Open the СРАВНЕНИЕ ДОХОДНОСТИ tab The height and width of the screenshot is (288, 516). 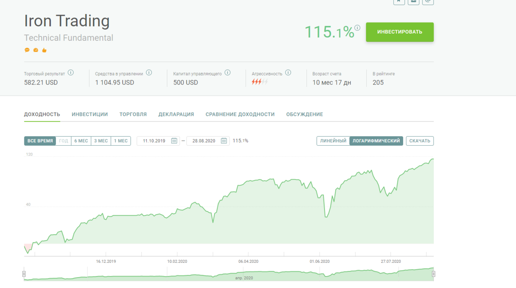tap(240, 114)
